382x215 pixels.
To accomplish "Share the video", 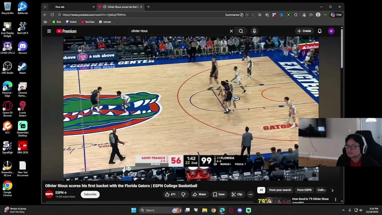I will coord(199,194).
